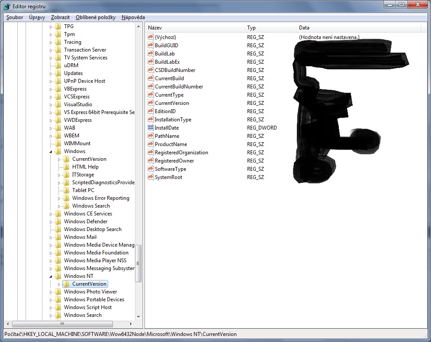Open the Nápověda menu
This screenshot has width=431, height=342.
pos(133,17)
